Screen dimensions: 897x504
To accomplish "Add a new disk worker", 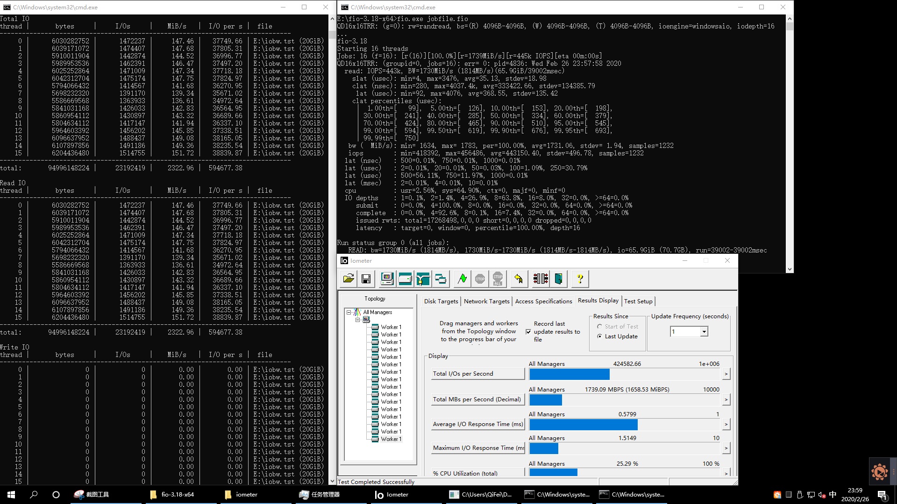I will (x=406, y=279).
